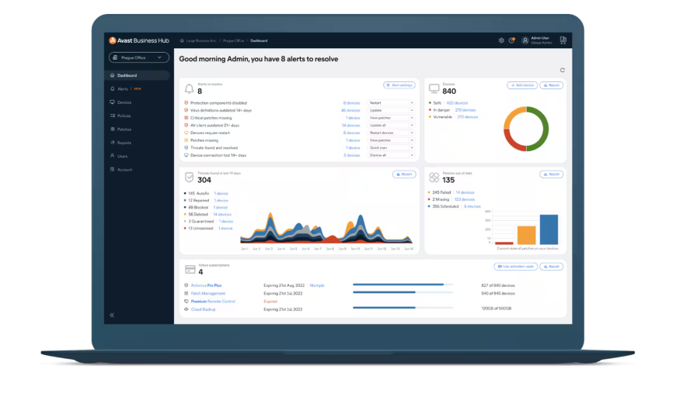The image size is (676, 414).
Task: Click icon of Critical patches missing row
Action: click(x=186, y=118)
